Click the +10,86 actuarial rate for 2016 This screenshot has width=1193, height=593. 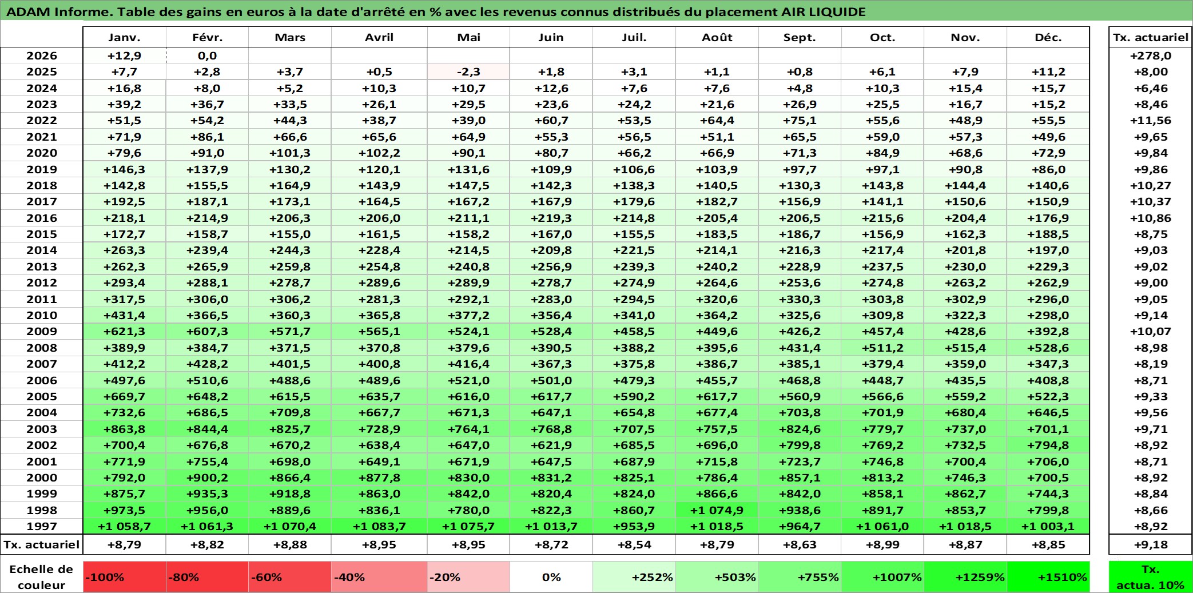(x=1150, y=218)
